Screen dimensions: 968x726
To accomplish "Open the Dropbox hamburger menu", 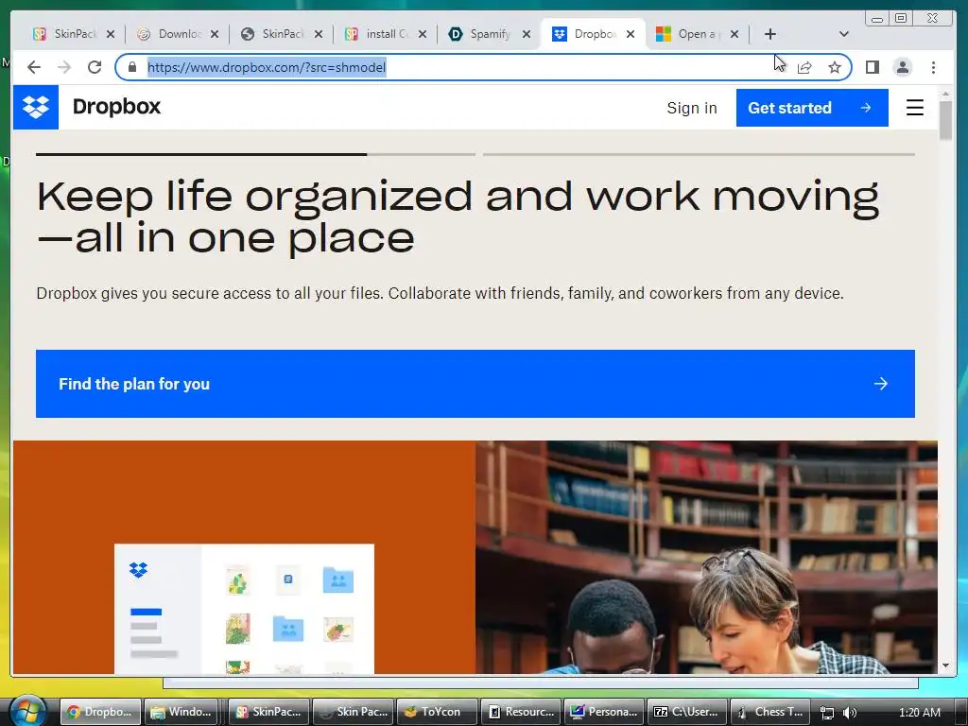I will [915, 108].
